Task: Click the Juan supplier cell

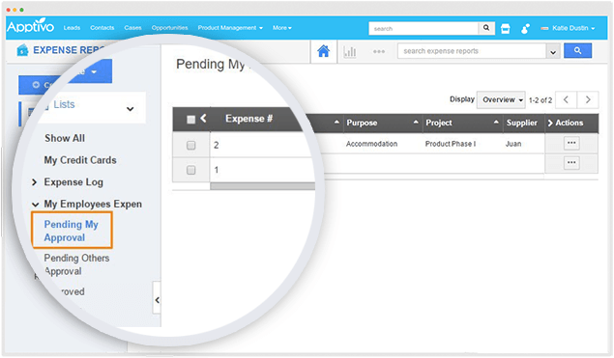Action: tap(513, 144)
